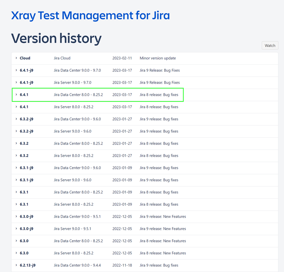Viewport: 284px width, 272px height.
Task: Expand chevron for 6.3.2 Jira Data Center row
Action: (16, 143)
